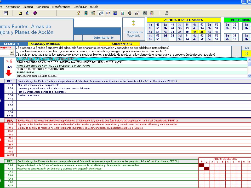Click the empty PA-3 input row
This screenshot has height=188, width=251.
pos(107,172)
